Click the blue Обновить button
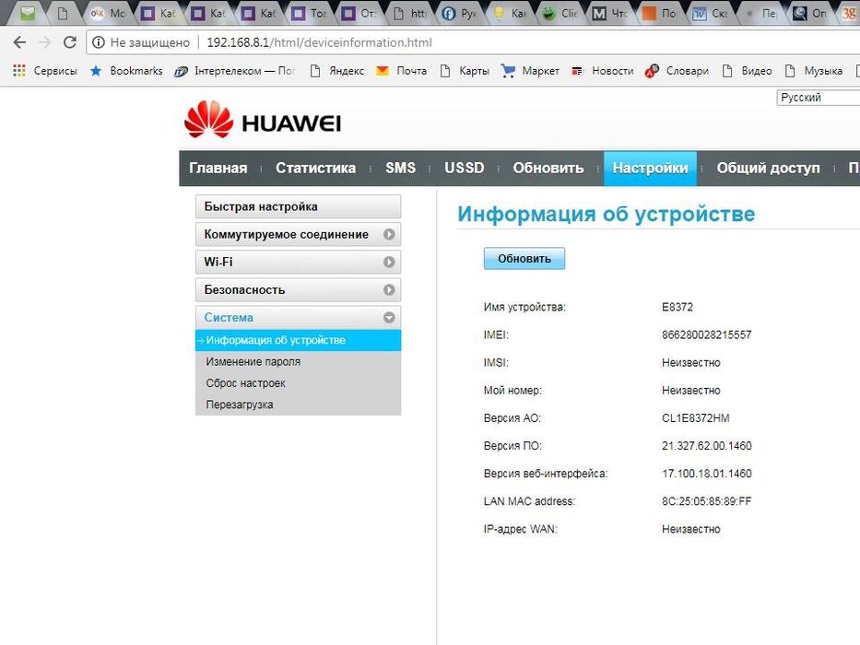The height and width of the screenshot is (645, 860). (x=524, y=258)
